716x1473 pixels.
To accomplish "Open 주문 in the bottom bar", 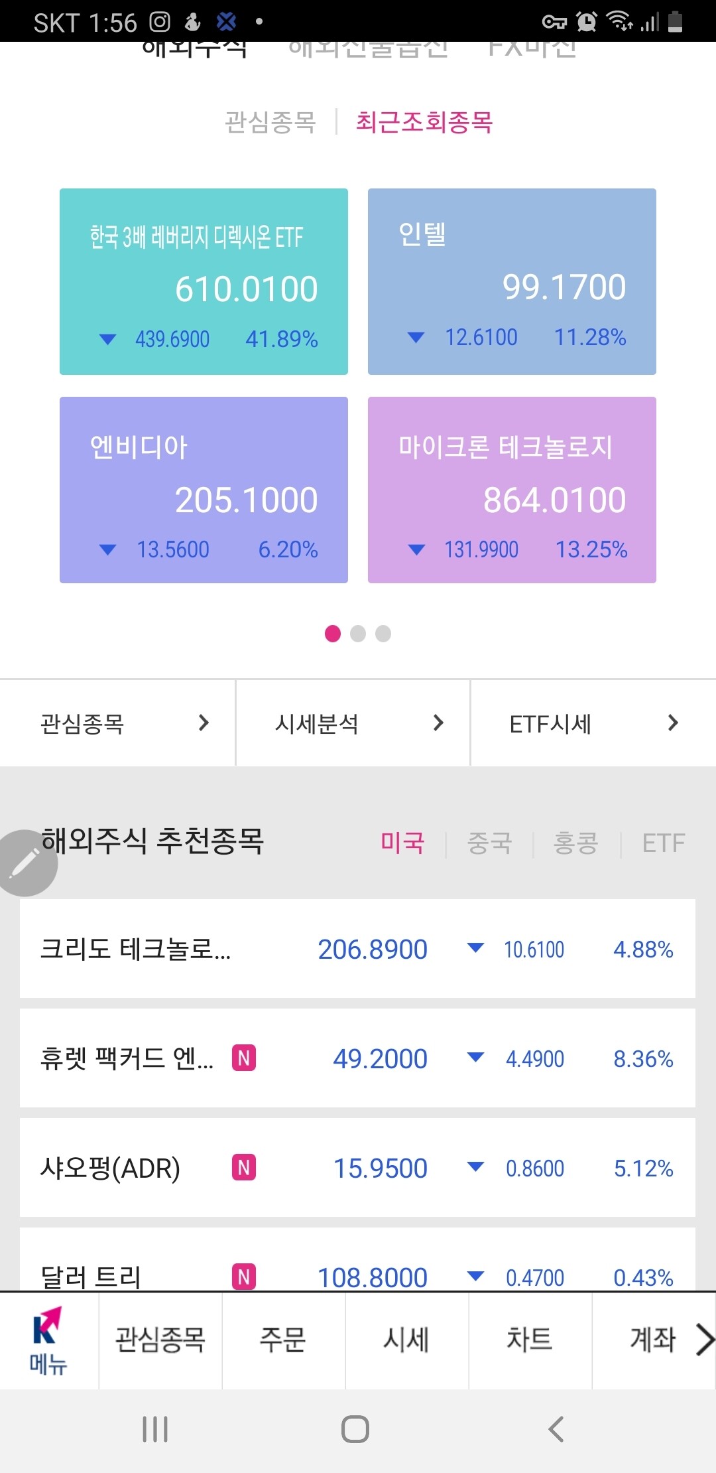I will 283,1340.
